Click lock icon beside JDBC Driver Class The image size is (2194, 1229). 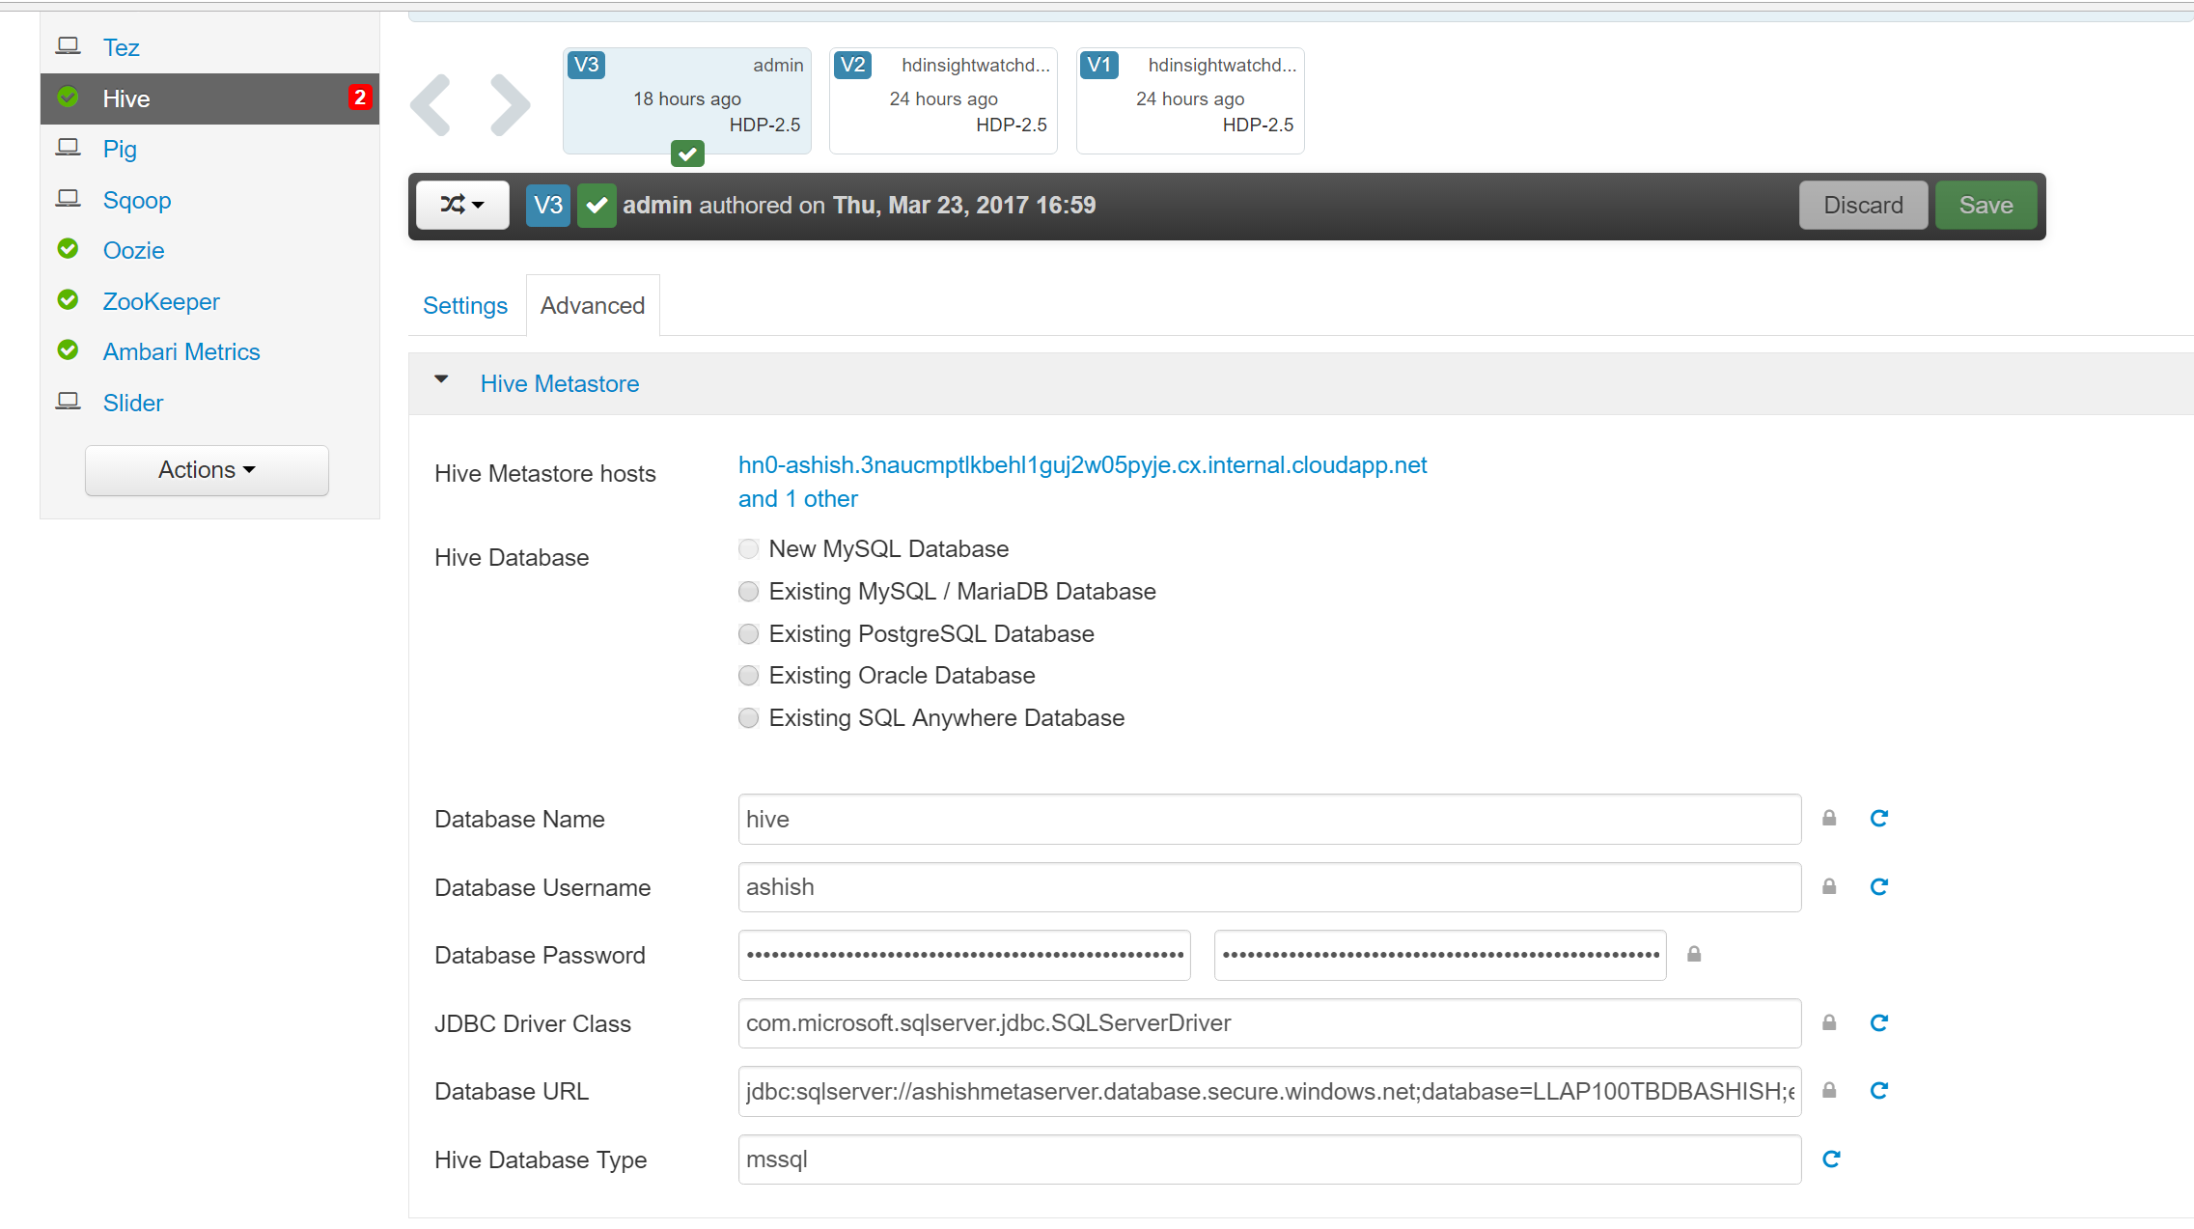pos(1829,1023)
